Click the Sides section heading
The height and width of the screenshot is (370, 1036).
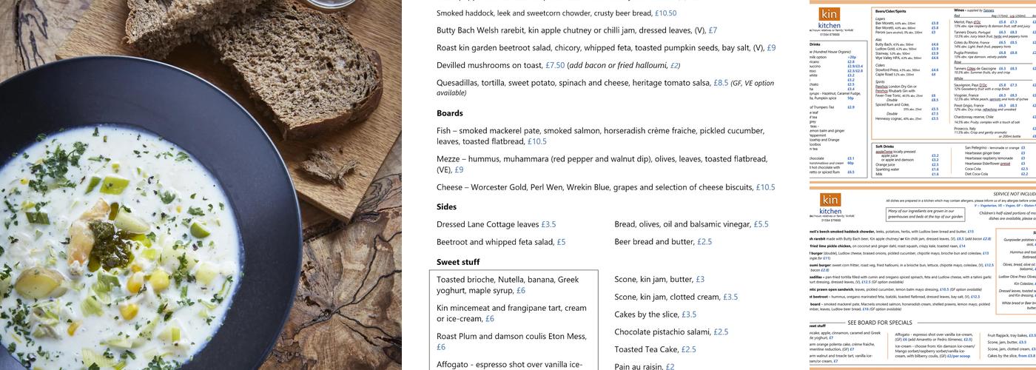446,207
